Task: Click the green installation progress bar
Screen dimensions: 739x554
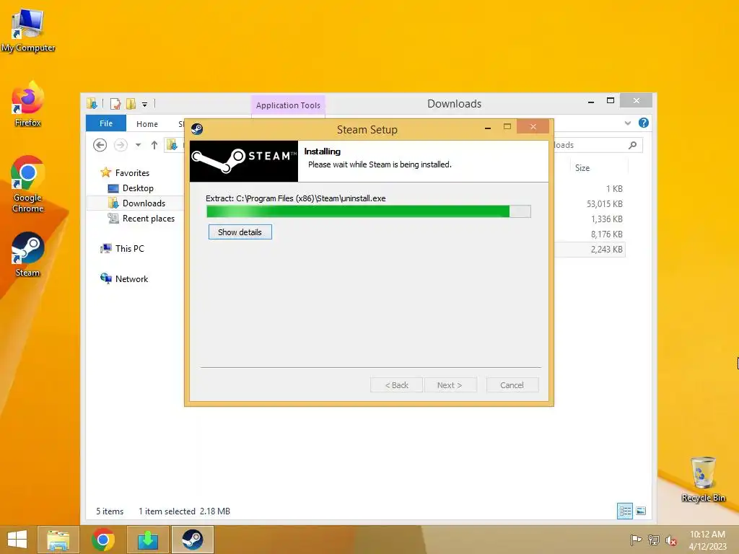Action: point(369,211)
